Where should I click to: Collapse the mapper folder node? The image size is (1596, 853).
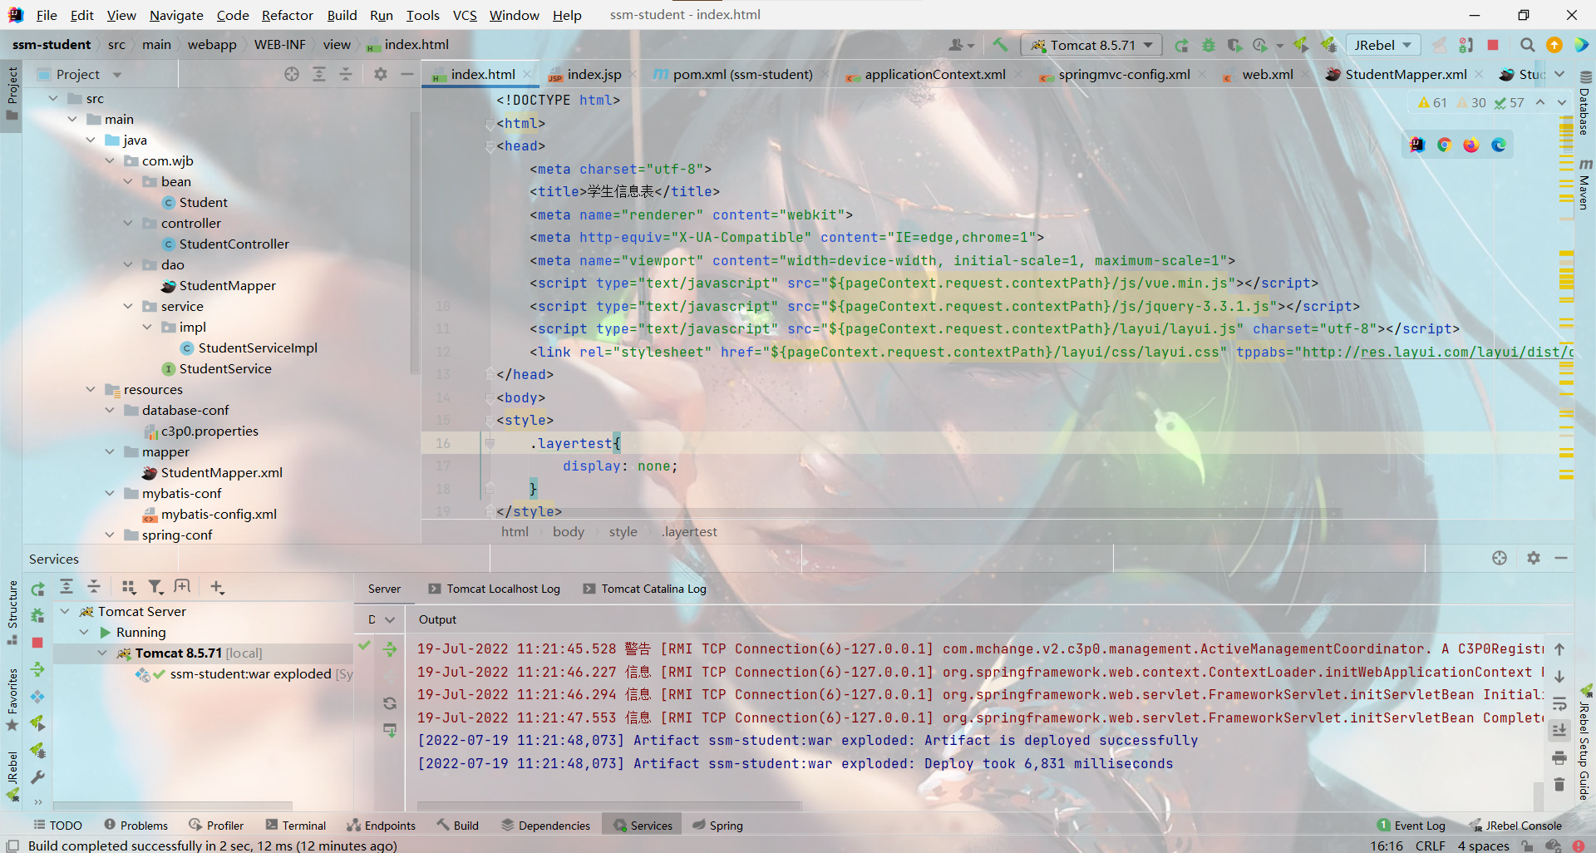coord(110,451)
